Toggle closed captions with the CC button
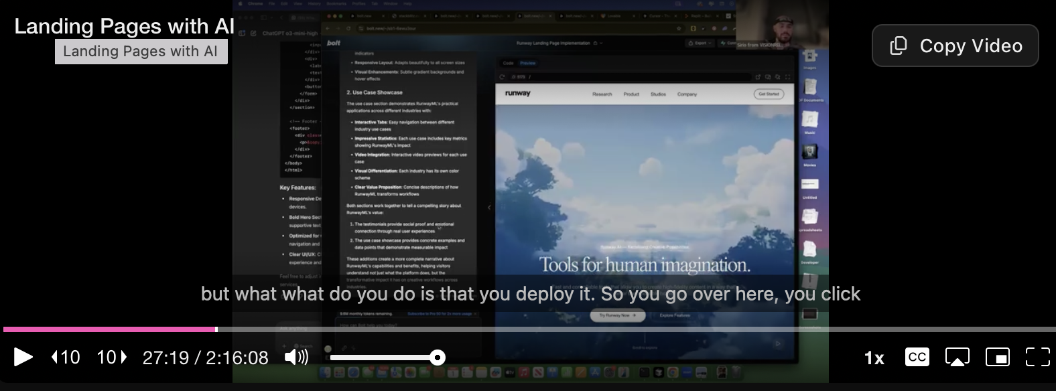The width and height of the screenshot is (1056, 391). click(917, 357)
